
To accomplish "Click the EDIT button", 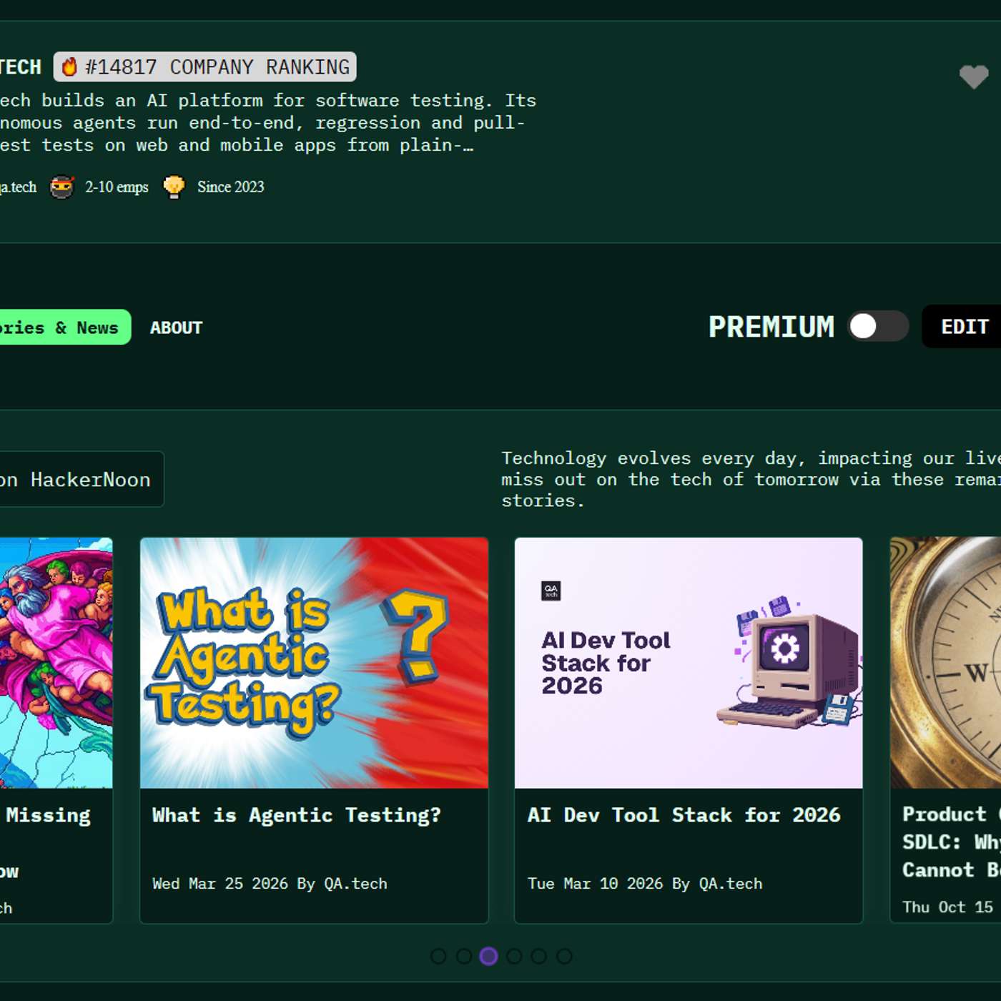I will [x=964, y=327].
